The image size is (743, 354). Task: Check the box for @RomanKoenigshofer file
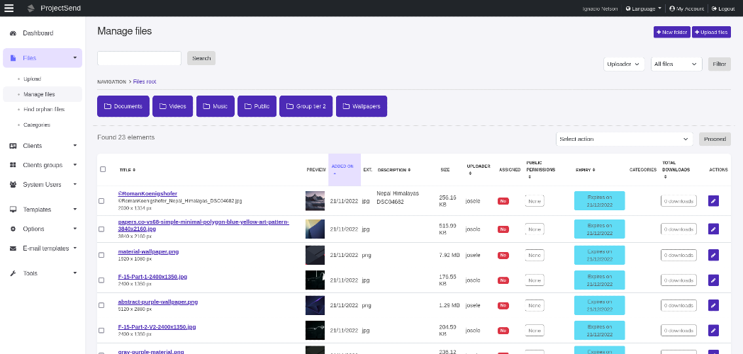pyautogui.click(x=101, y=201)
